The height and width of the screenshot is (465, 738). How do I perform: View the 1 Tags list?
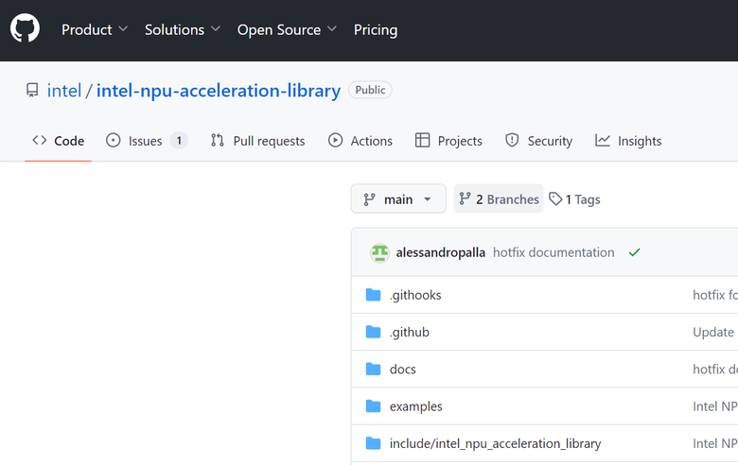(574, 199)
